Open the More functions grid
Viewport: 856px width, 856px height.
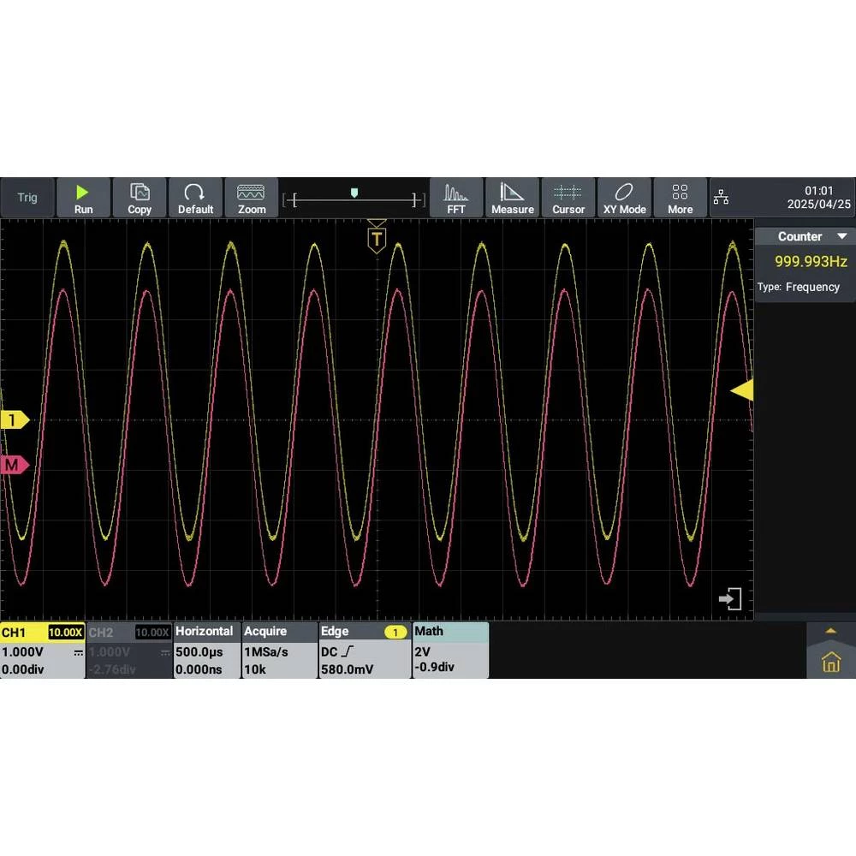click(681, 198)
